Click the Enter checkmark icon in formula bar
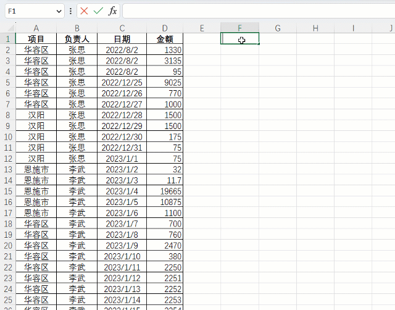 pos(98,11)
